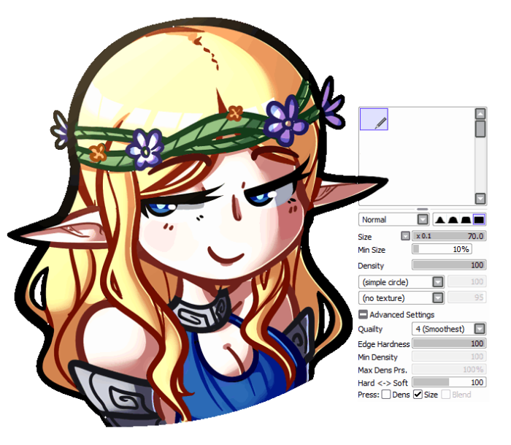Screen dimensions: 511x445
Task: Select the solid square brush edge shape
Action: pos(479,219)
